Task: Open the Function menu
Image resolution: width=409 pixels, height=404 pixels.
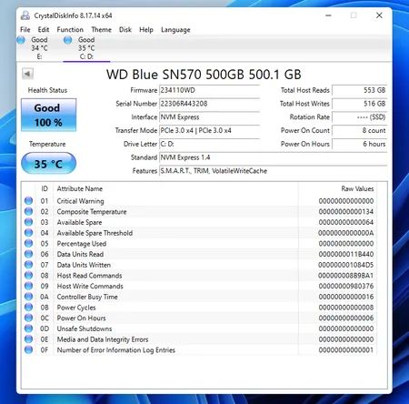Action: pyautogui.click(x=70, y=30)
